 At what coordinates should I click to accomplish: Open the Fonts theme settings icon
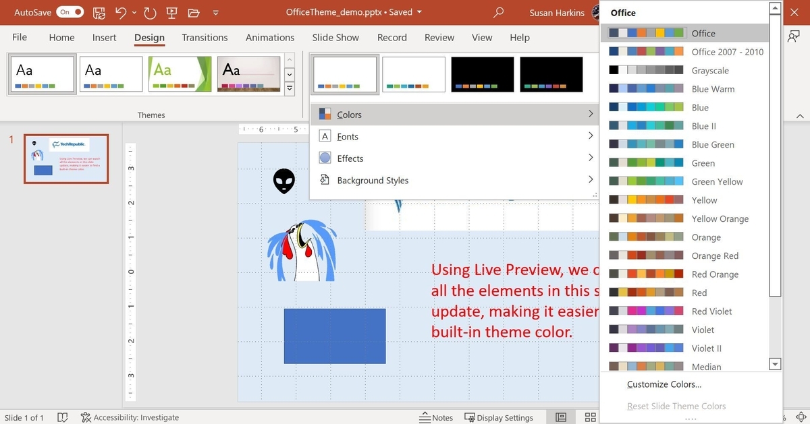325,136
